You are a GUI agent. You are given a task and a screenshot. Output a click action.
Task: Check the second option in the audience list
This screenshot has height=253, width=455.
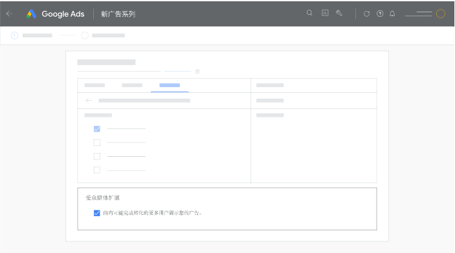(x=97, y=143)
